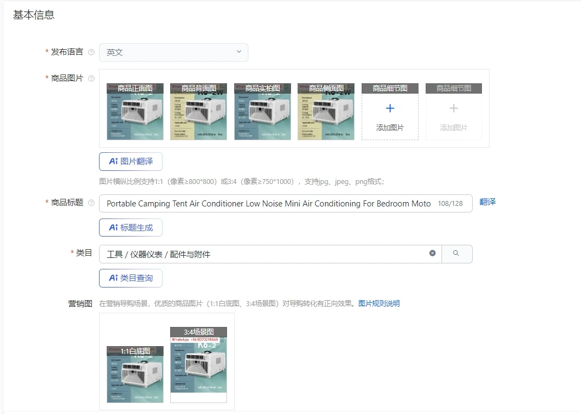Clear the 类目 field with the X icon
Screen dimensions: 581x414
tap(432, 253)
